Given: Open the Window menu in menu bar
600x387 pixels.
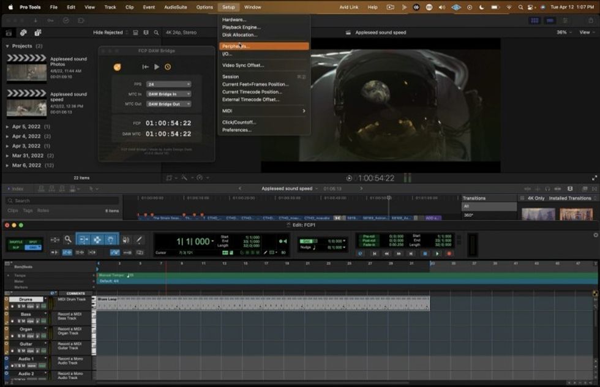Looking at the screenshot, I should (252, 7).
